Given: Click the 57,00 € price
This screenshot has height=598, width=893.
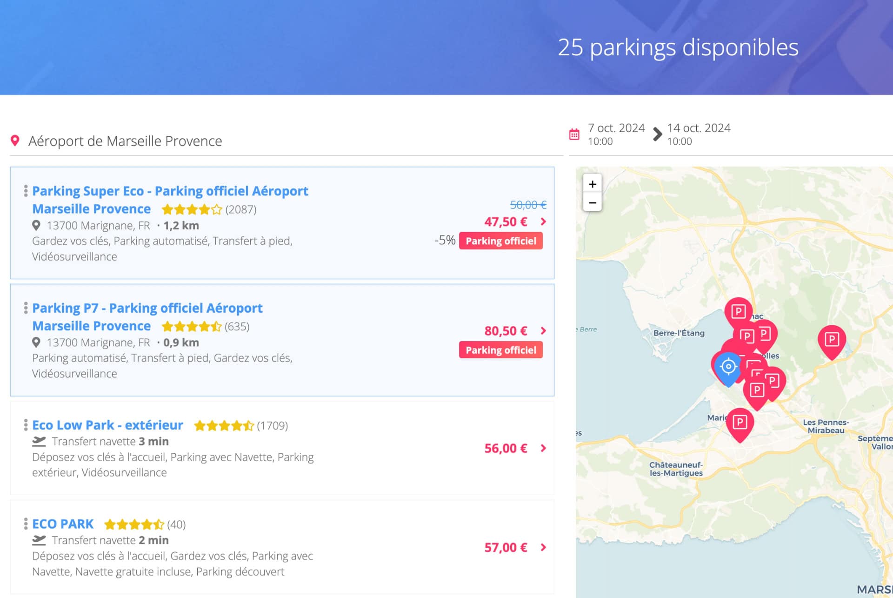Looking at the screenshot, I should tap(506, 547).
